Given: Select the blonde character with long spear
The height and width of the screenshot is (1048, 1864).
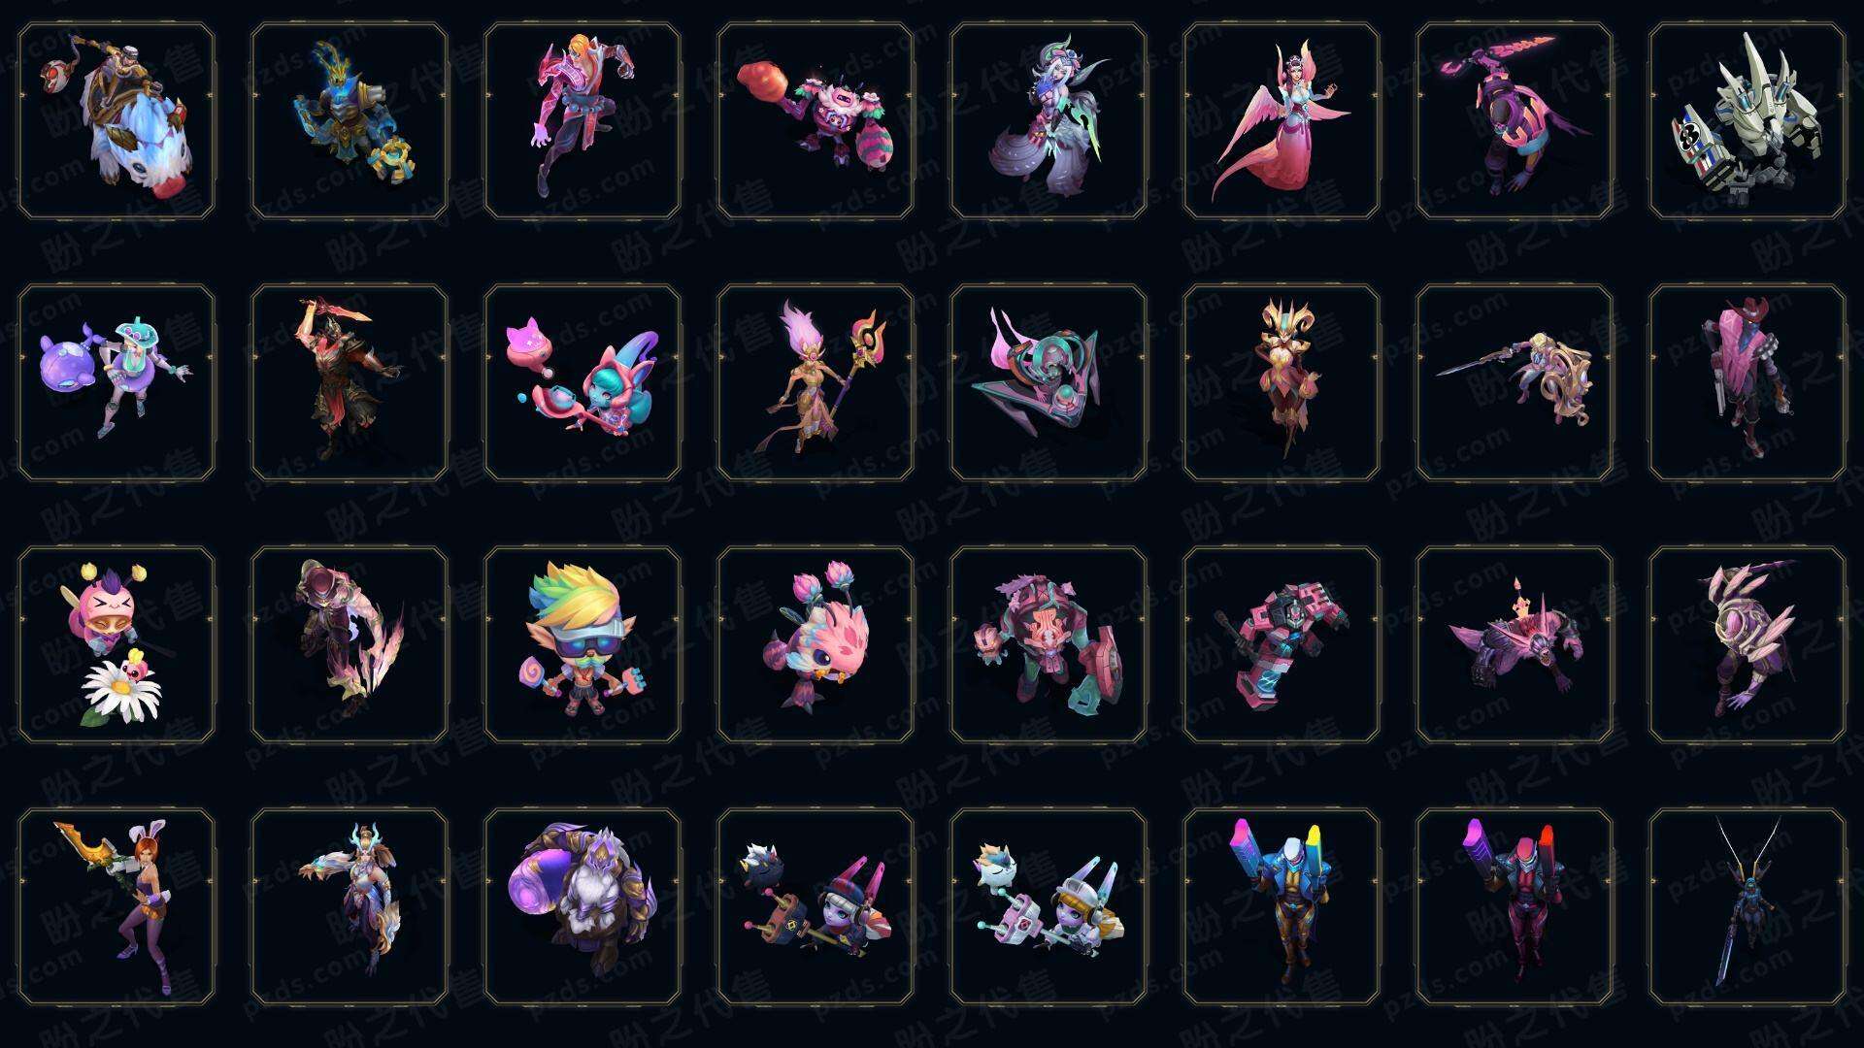Looking at the screenshot, I should click(1514, 382).
